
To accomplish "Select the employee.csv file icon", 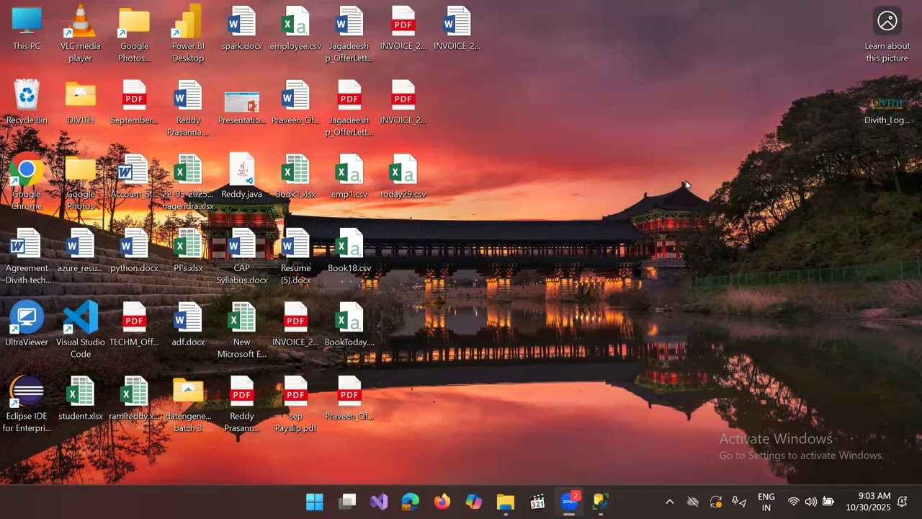I will tap(295, 29).
